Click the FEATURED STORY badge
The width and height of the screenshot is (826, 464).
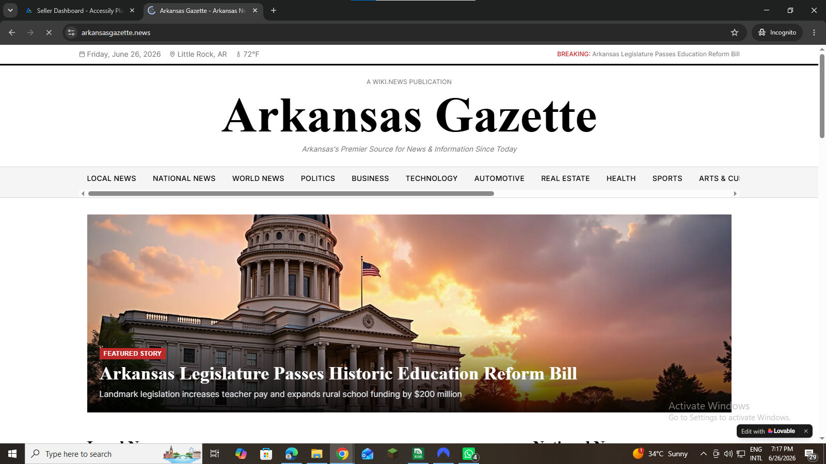coord(132,353)
